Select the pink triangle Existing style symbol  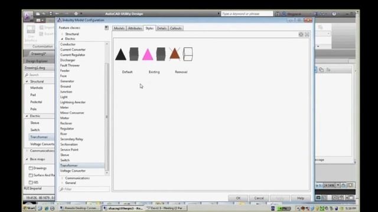[148, 54]
